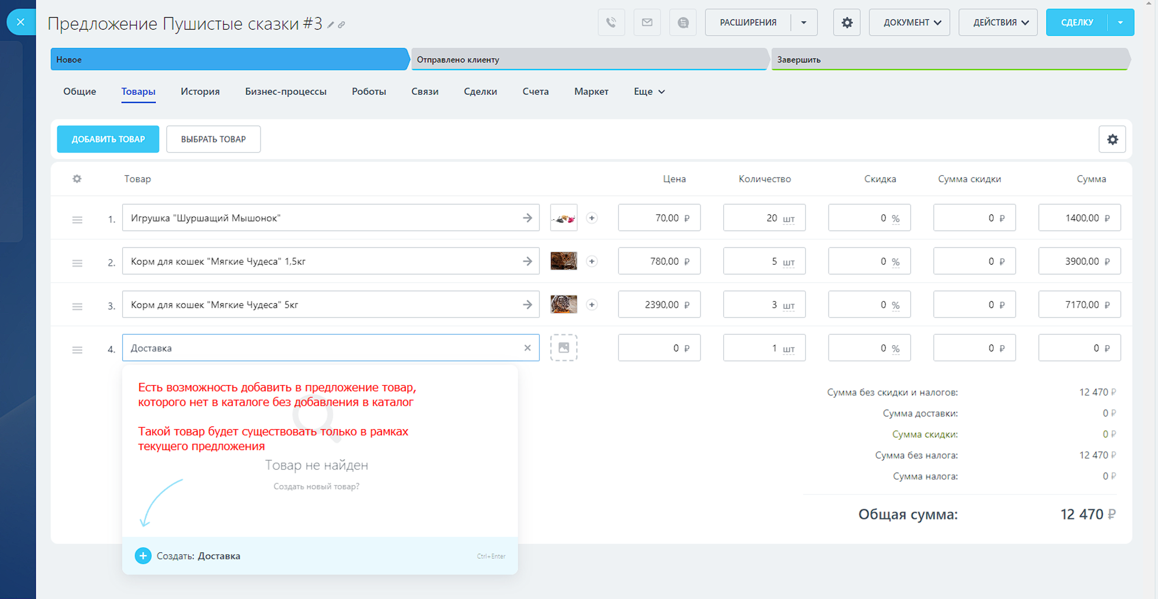Expand the arrow next to РАСШИРЕНИЯ
The width and height of the screenshot is (1158, 599).
(804, 23)
